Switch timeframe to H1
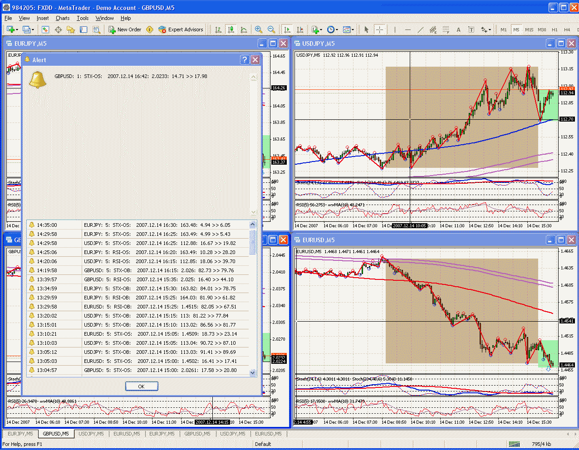The height and width of the screenshot is (450, 579). 554,29
